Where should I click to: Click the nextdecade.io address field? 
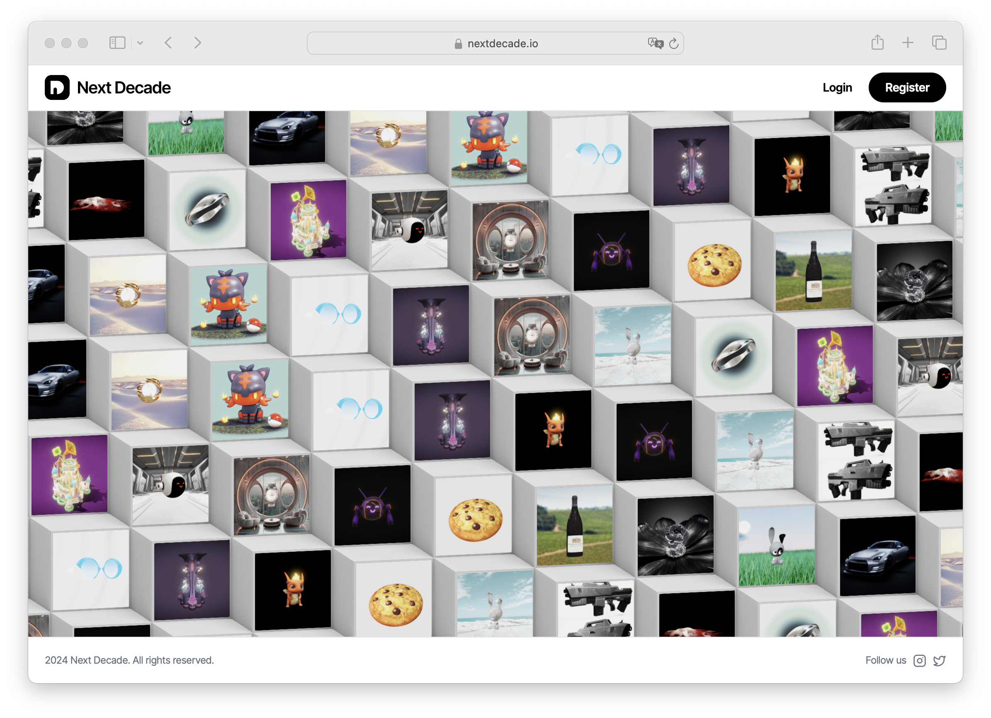pyautogui.click(x=495, y=43)
